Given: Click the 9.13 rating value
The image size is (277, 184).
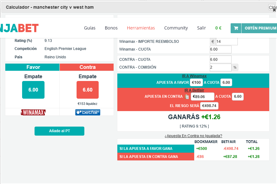Looking at the screenshot, I should (x=48, y=41).
